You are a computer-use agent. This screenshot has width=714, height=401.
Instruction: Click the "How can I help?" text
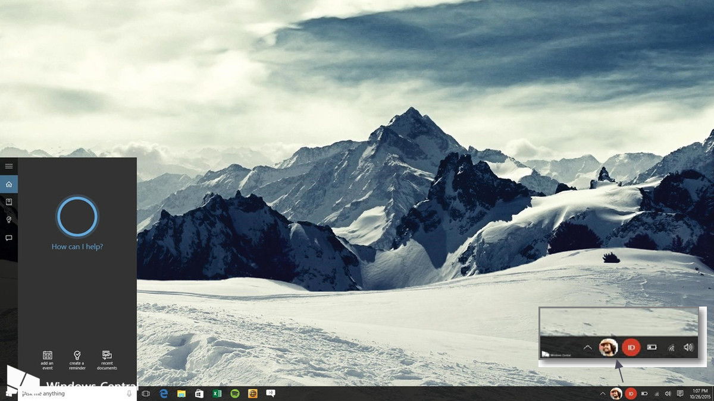77,247
